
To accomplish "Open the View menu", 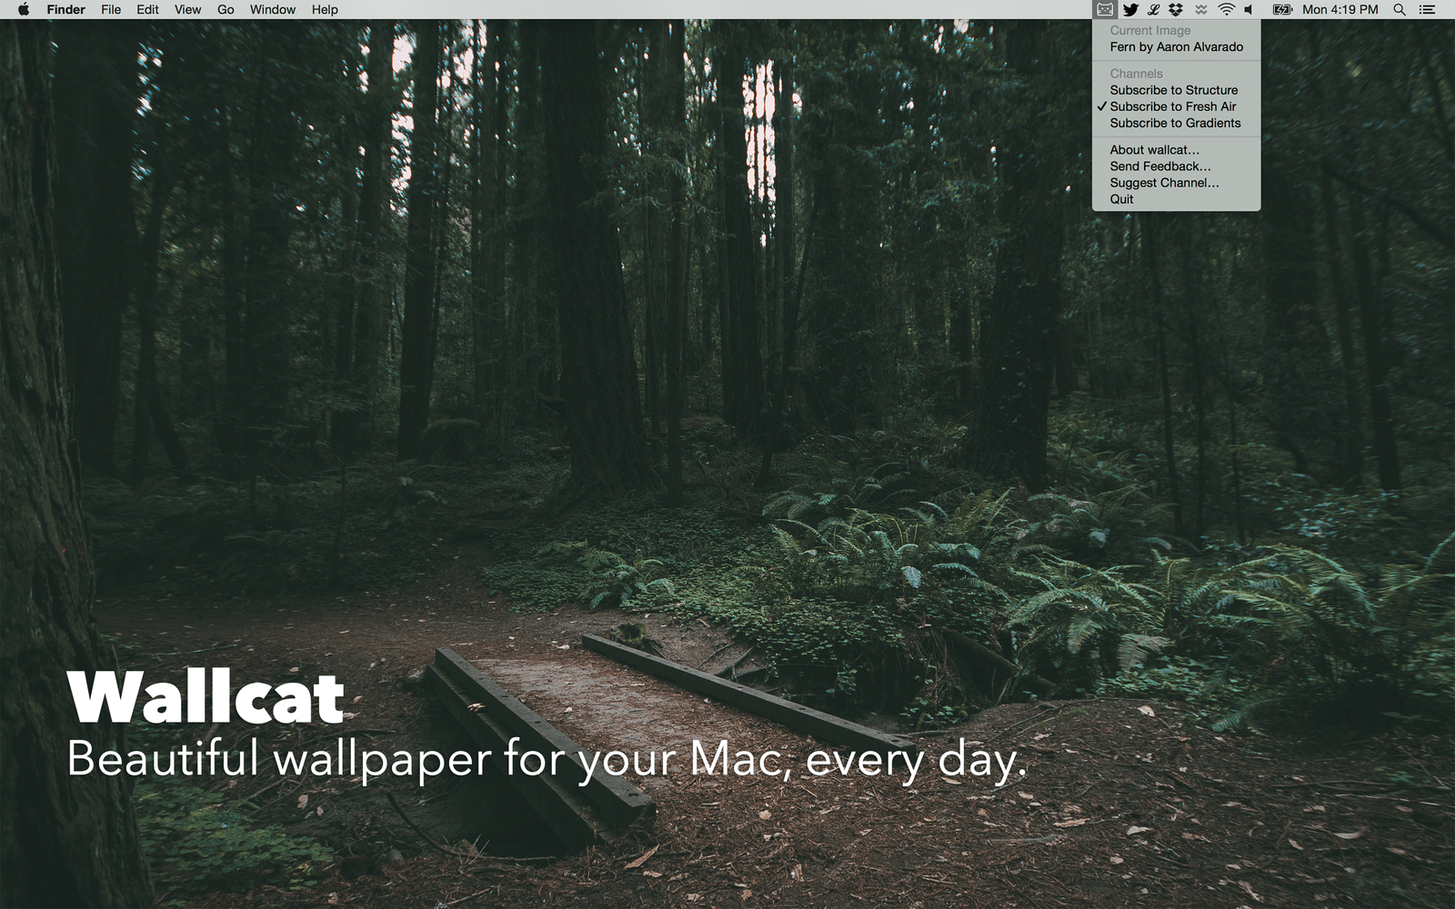I will click(187, 10).
